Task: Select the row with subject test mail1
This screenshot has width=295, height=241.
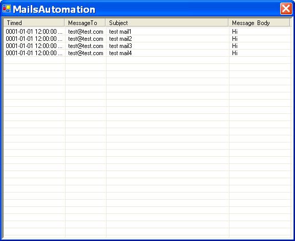Action: click(147, 32)
